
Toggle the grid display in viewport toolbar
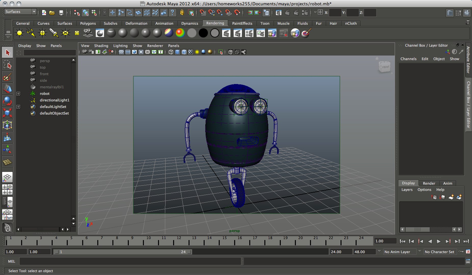(121, 52)
